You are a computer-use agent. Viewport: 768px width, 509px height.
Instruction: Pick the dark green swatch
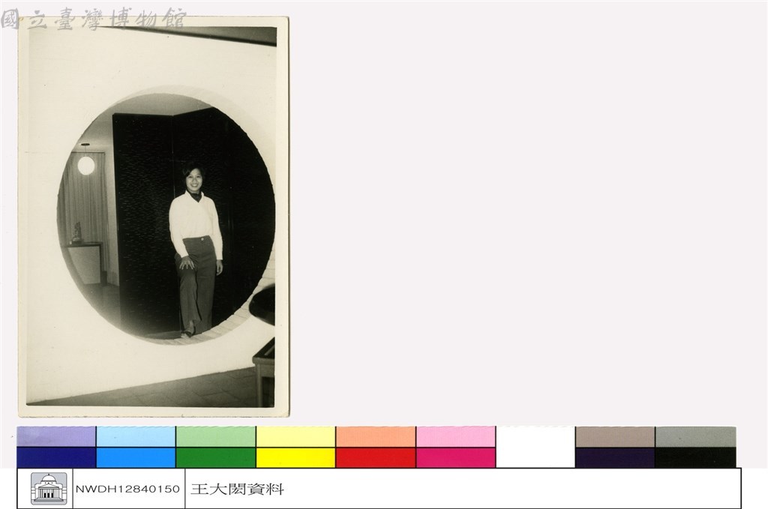point(215,457)
